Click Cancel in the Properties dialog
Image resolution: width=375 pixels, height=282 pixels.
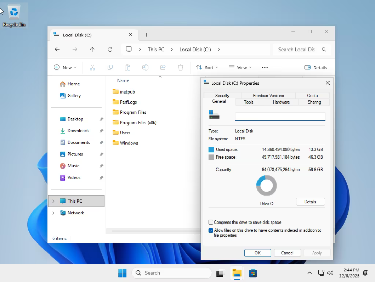click(x=287, y=253)
